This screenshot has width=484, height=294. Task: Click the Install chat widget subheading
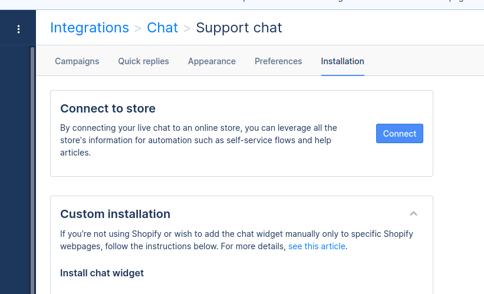pyautogui.click(x=102, y=273)
